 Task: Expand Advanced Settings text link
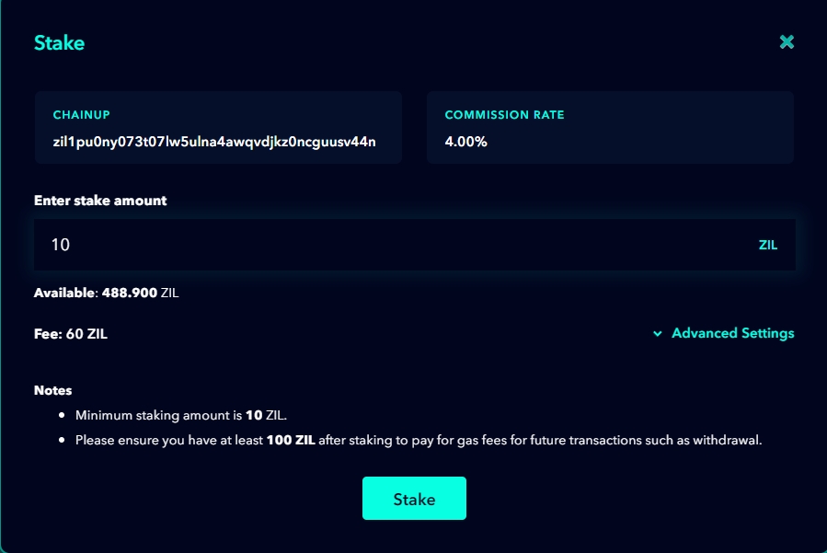732,333
